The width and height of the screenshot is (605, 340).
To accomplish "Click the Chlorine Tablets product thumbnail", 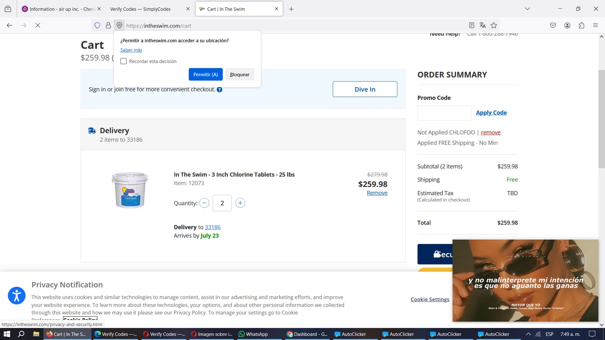I will click(130, 190).
